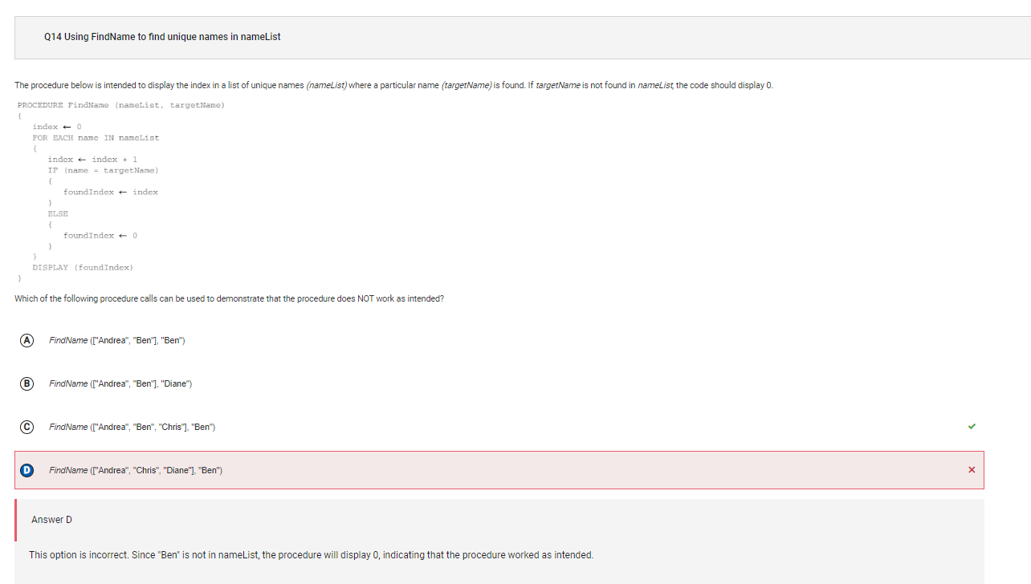
Task: Click the FOR EACH name IN nameList line
Action: point(96,138)
